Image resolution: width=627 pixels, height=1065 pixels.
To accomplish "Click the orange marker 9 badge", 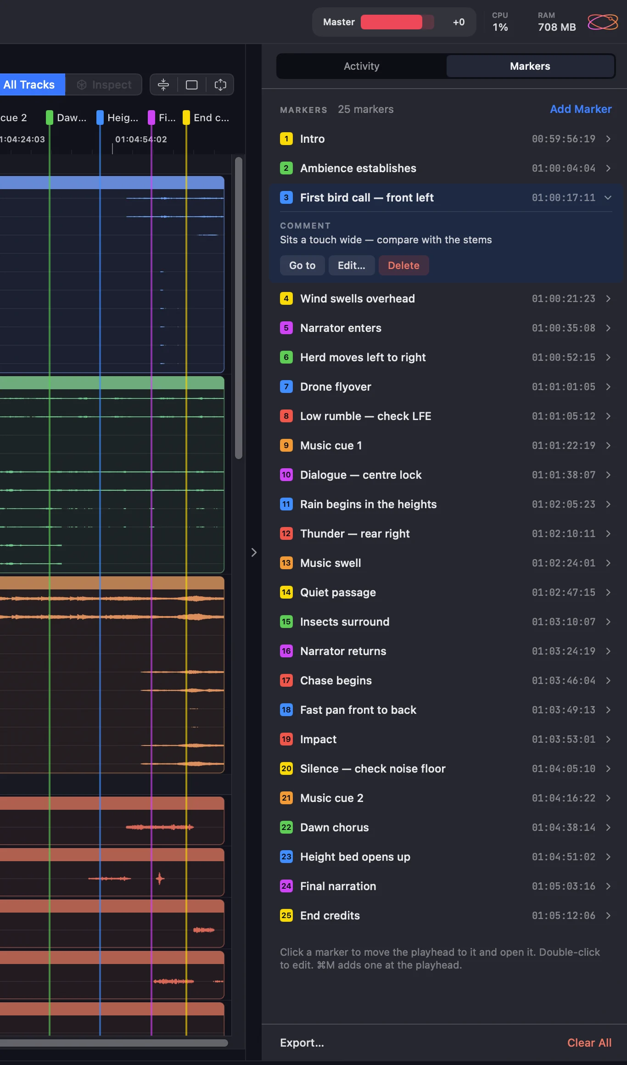I will coord(286,445).
